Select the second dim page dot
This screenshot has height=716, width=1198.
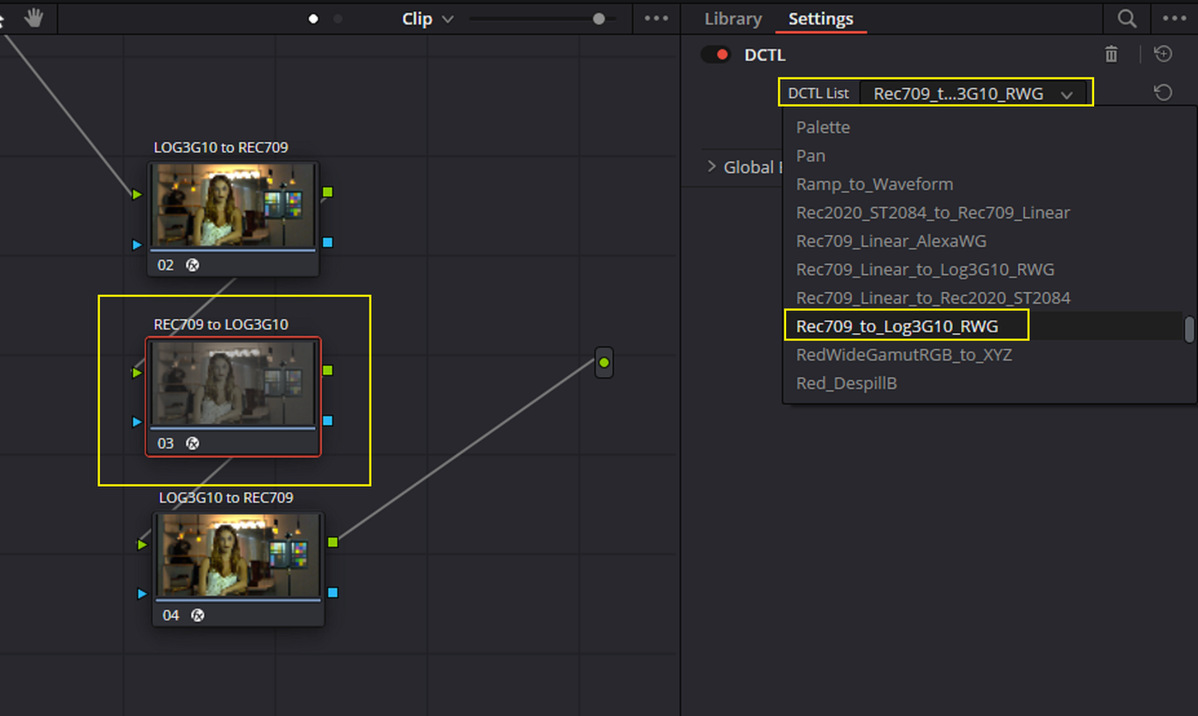pyautogui.click(x=338, y=19)
